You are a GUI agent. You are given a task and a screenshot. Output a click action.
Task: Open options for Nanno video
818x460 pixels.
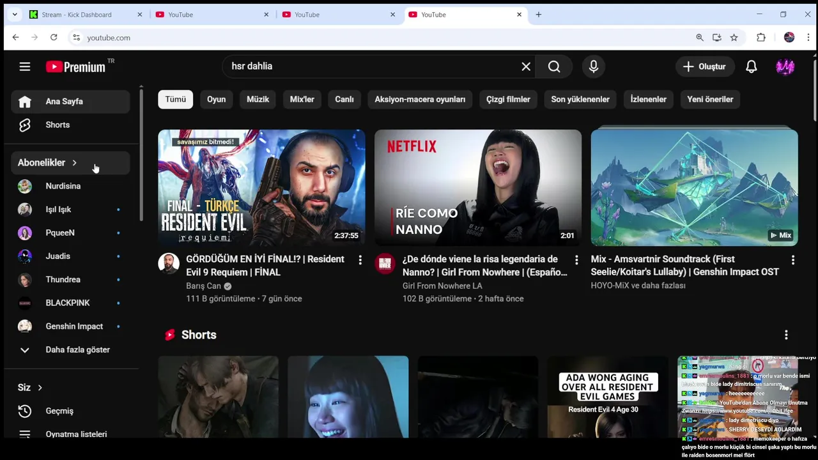pos(576,260)
